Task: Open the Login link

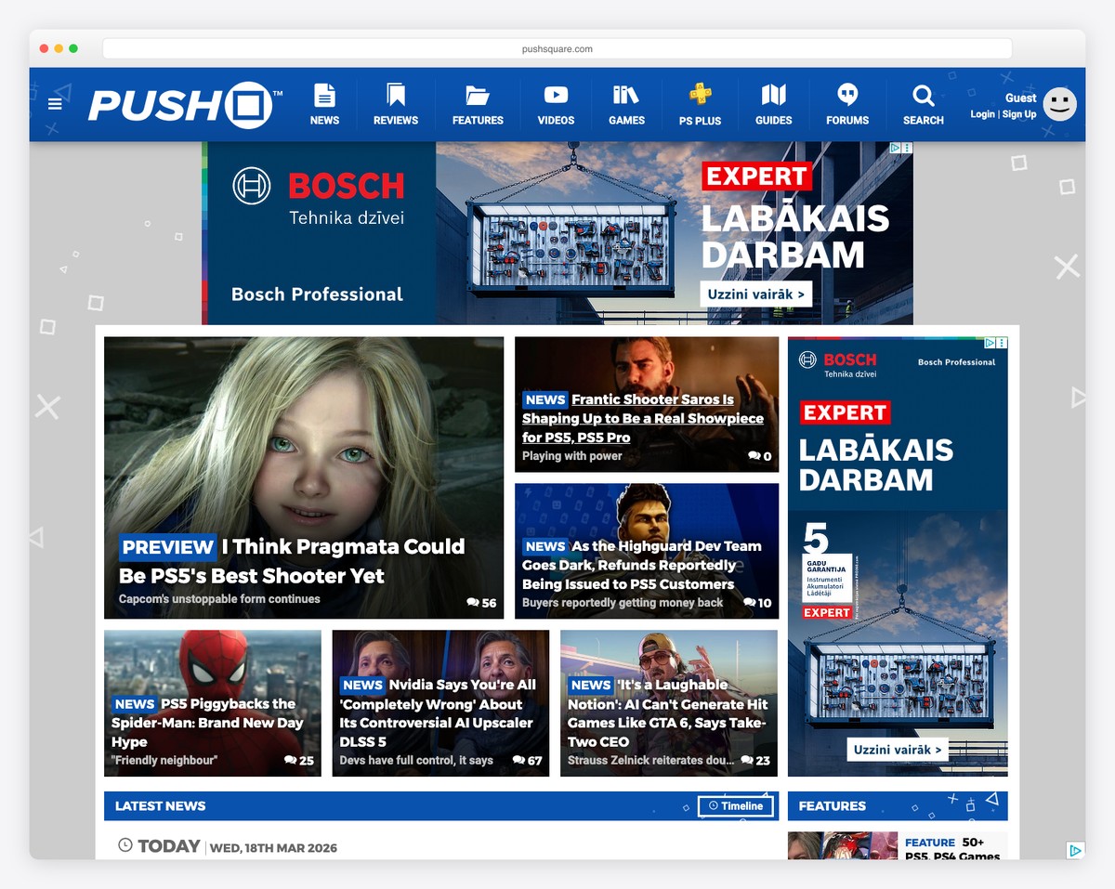Action: [982, 114]
